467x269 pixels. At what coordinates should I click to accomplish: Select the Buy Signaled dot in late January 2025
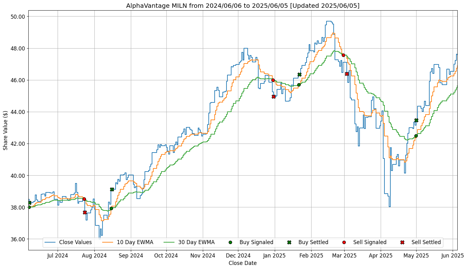(299, 85)
